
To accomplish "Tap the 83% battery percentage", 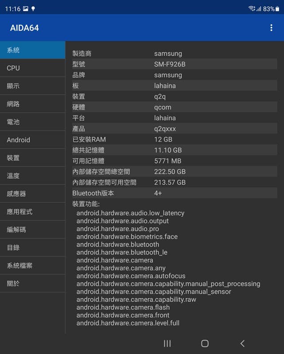I will click(268, 9).
